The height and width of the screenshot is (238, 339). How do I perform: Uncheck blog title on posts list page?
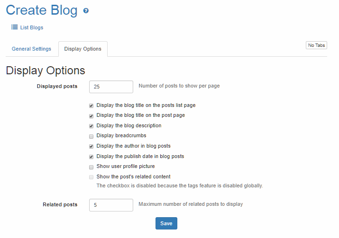[91, 106]
